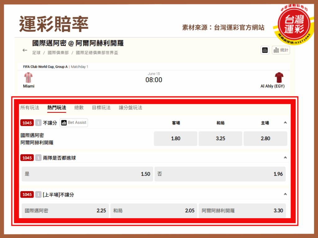Collapse the 不讓分 section chevron
The height and width of the screenshot is (238, 318).
point(285,123)
